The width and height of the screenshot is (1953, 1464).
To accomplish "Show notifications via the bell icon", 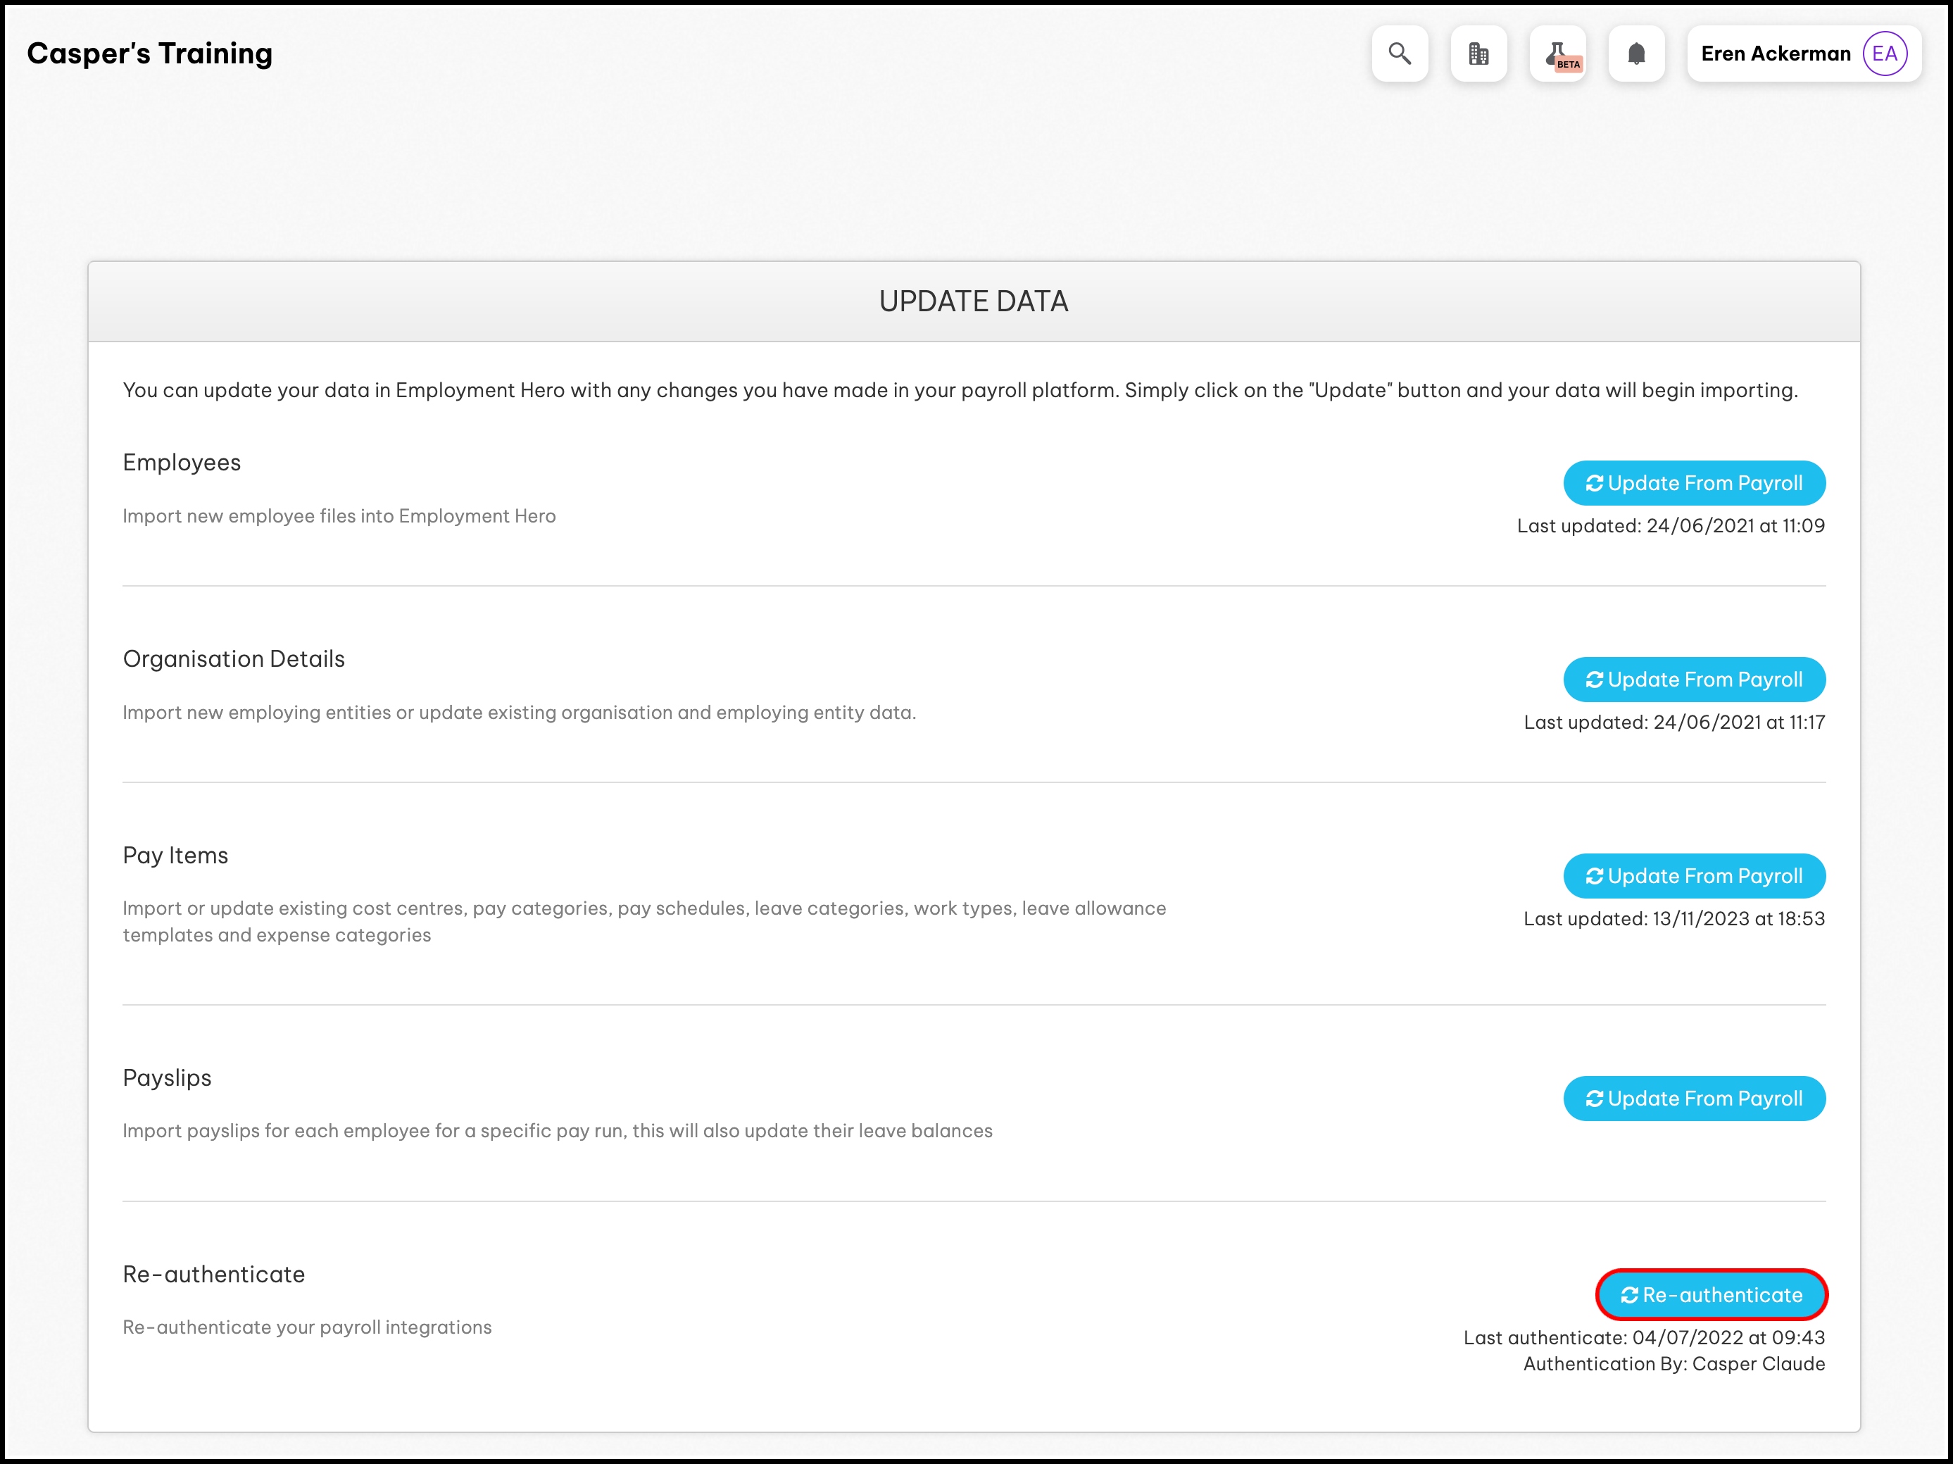I will (x=1636, y=54).
